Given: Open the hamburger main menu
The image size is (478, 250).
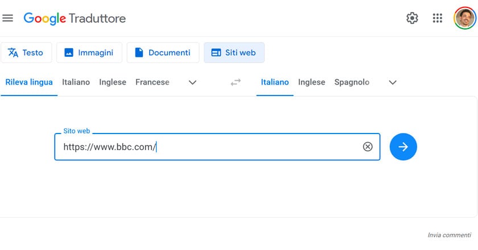Looking at the screenshot, I should pyautogui.click(x=7, y=18).
